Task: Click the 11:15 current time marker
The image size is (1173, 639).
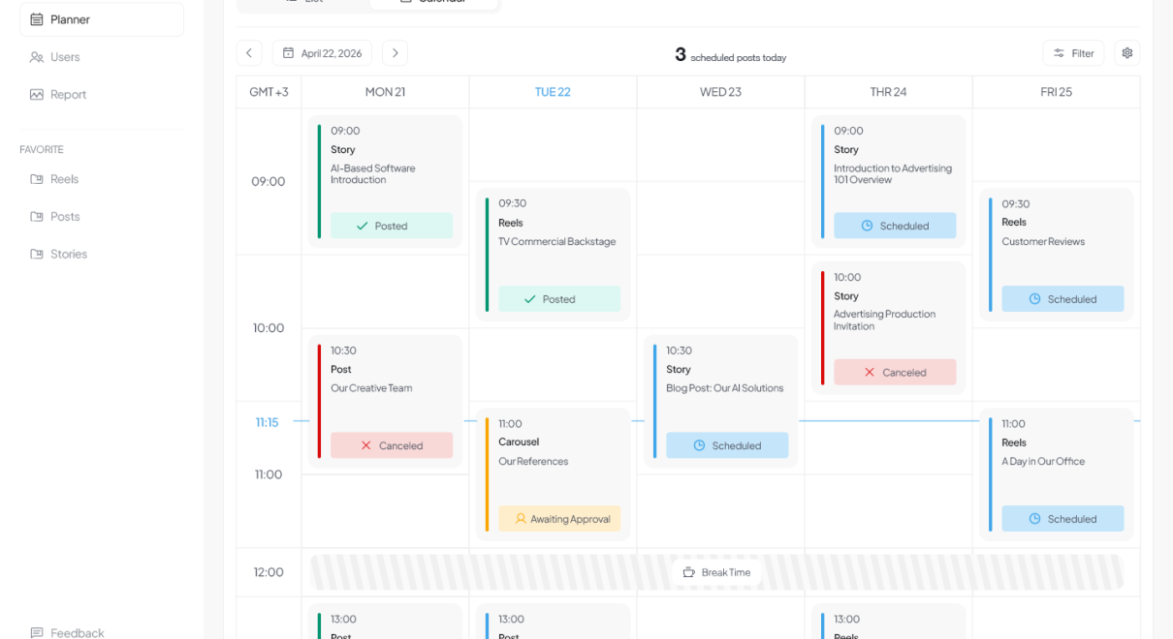Action: pyautogui.click(x=267, y=422)
